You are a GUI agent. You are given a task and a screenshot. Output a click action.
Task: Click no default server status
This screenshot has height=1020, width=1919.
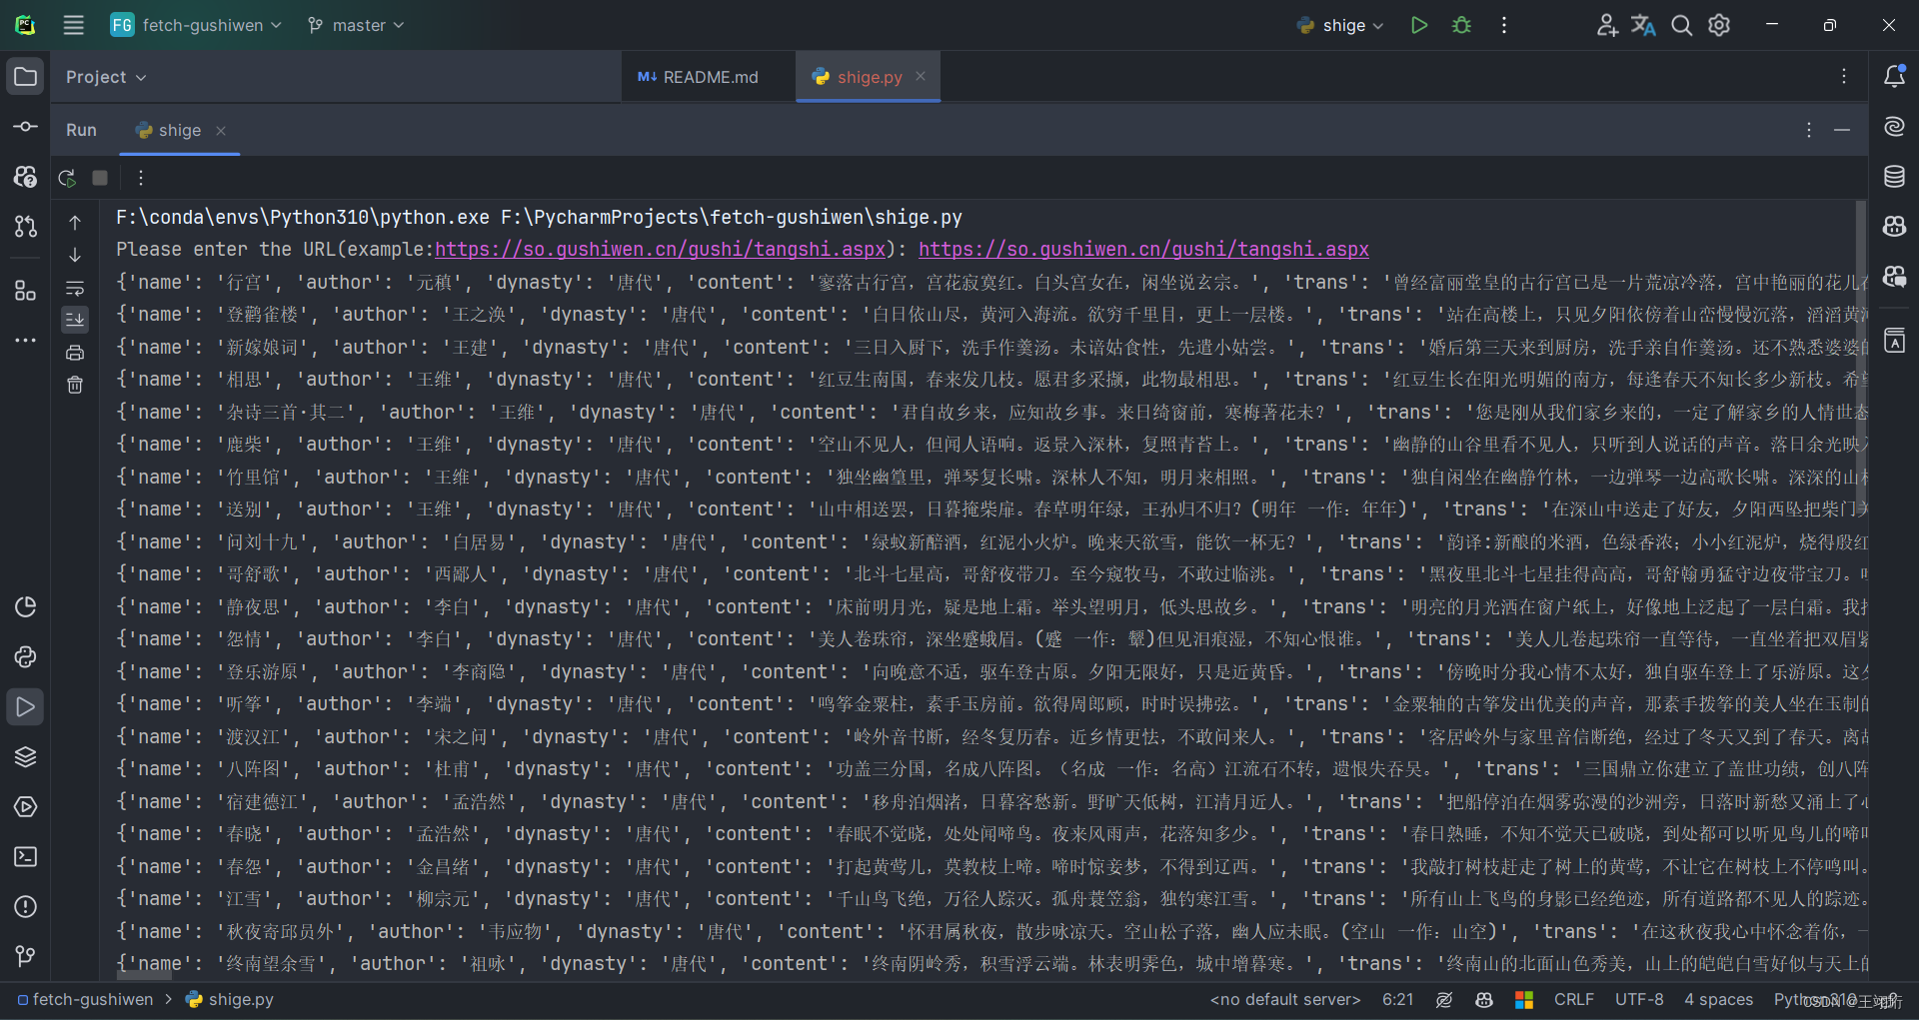point(1285,999)
